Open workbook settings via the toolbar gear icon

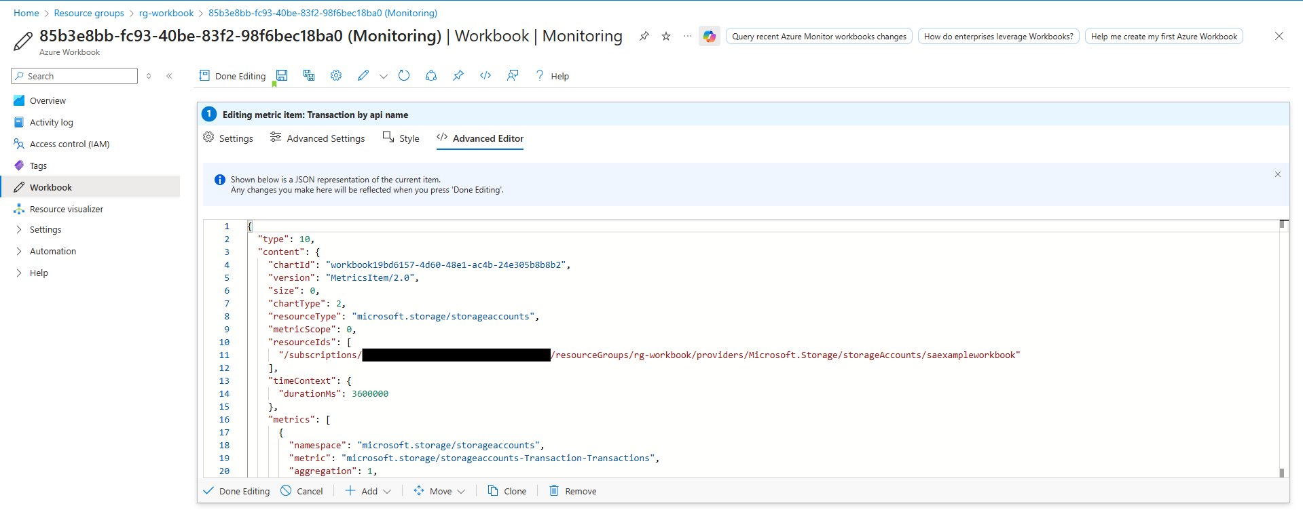pyautogui.click(x=336, y=76)
